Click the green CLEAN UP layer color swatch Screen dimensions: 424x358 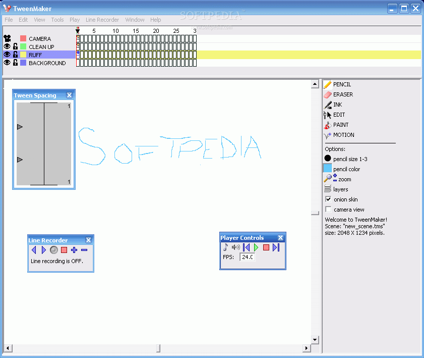pyautogui.click(x=23, y=46)
